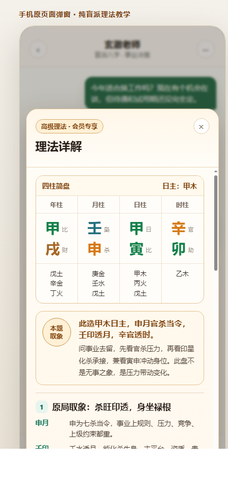Click the 四柱简盘 title
228x498 pixels.
(56, 186)
